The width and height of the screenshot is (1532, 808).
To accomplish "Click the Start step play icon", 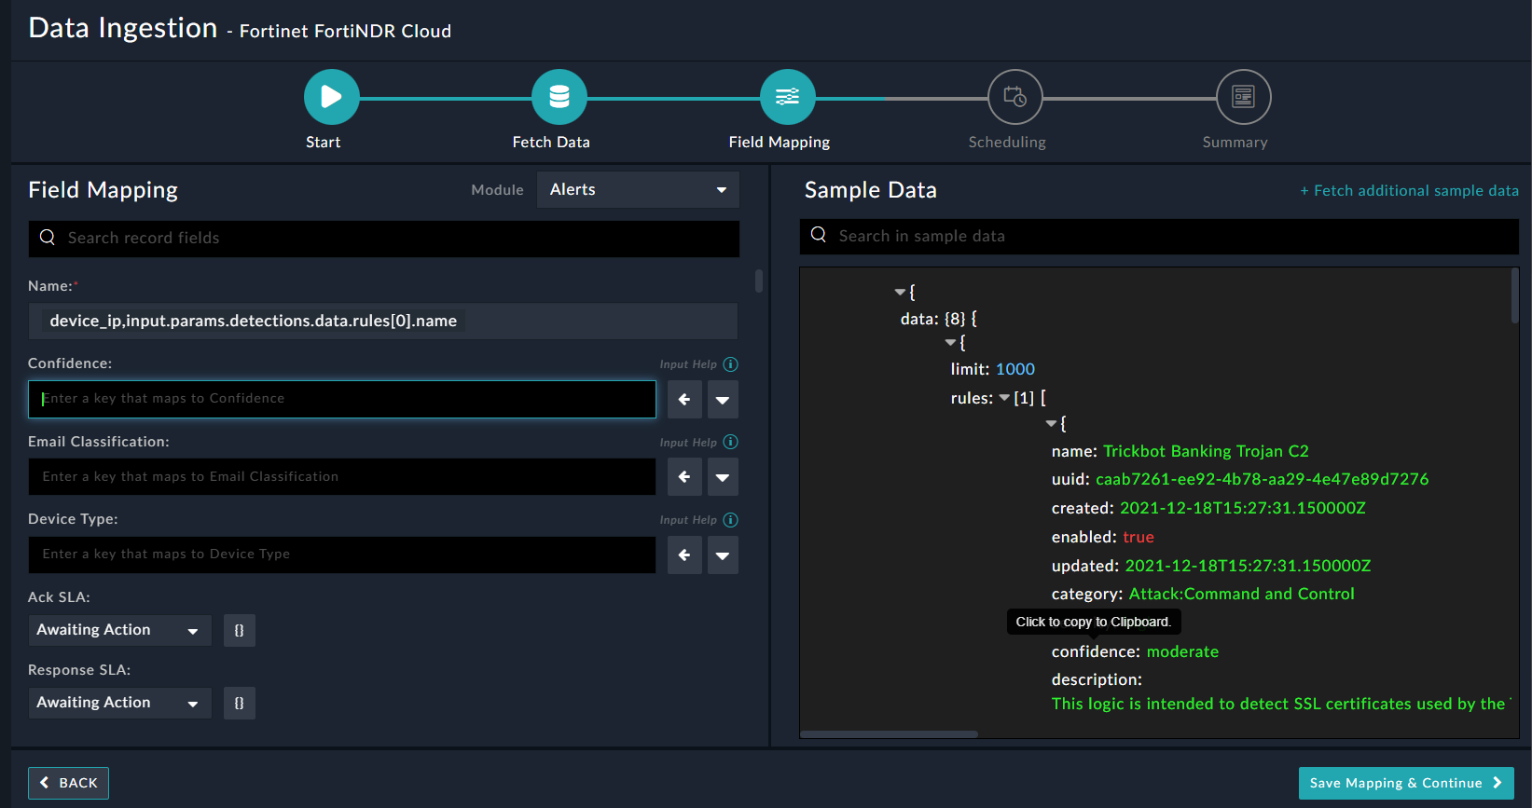I will pyautogui.click(x=331, y=97).
